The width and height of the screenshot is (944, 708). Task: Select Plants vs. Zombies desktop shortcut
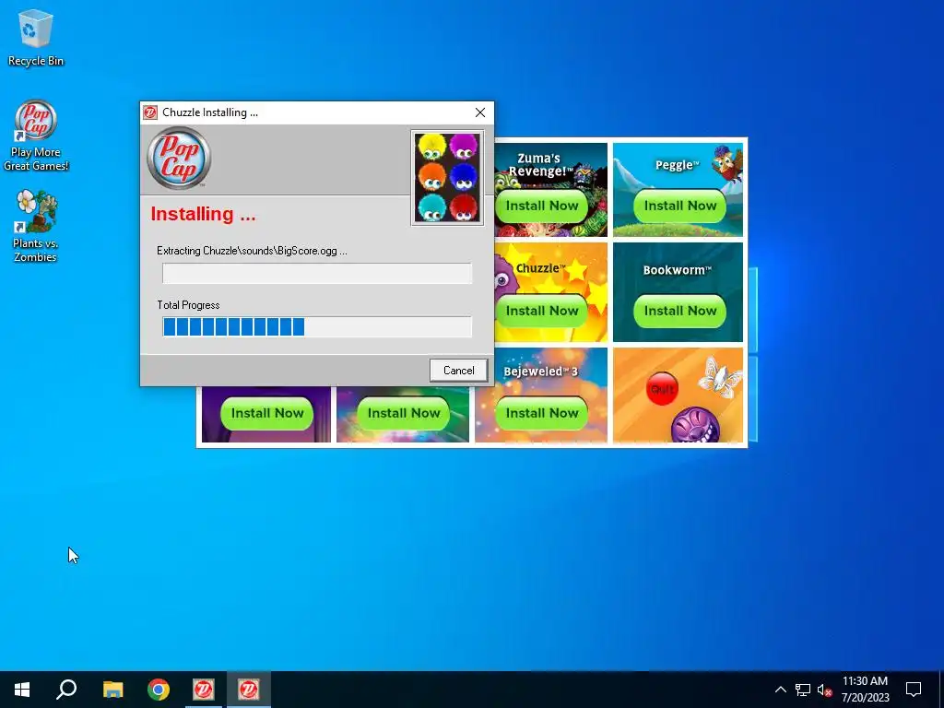coord(36,227)
